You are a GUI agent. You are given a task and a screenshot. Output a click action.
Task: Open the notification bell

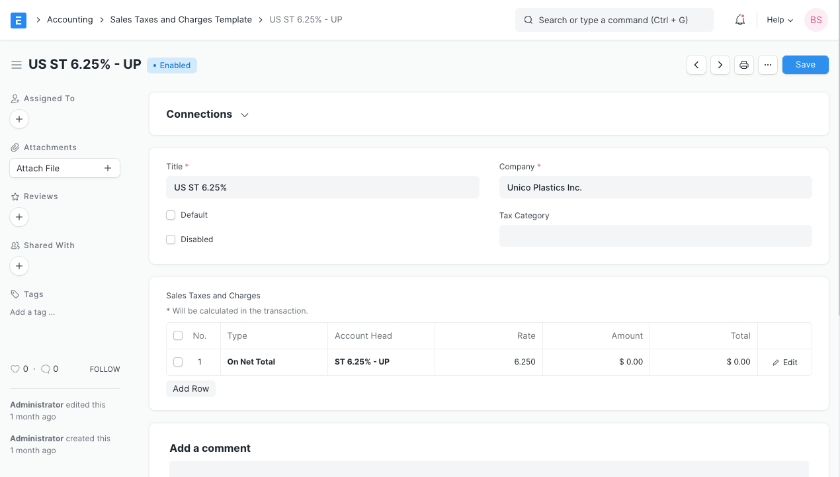coord(739,20)
